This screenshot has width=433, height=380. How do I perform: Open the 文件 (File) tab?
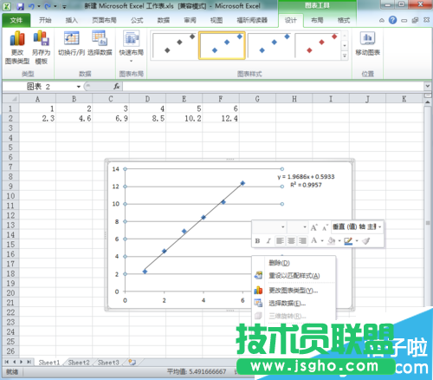tap(16, 20)
